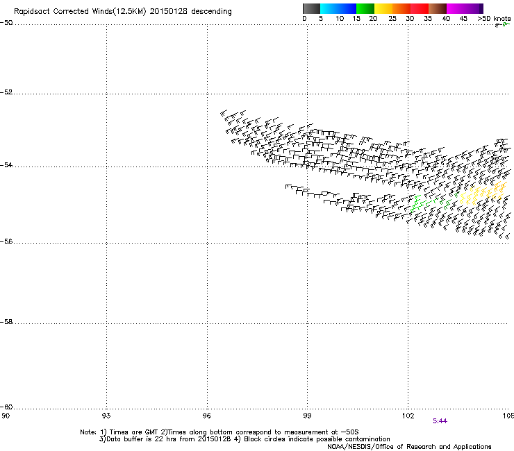The image size is (514, 451).
Task: Click the yellow wind barbs cluster near 104E
Action: (483, 194)
